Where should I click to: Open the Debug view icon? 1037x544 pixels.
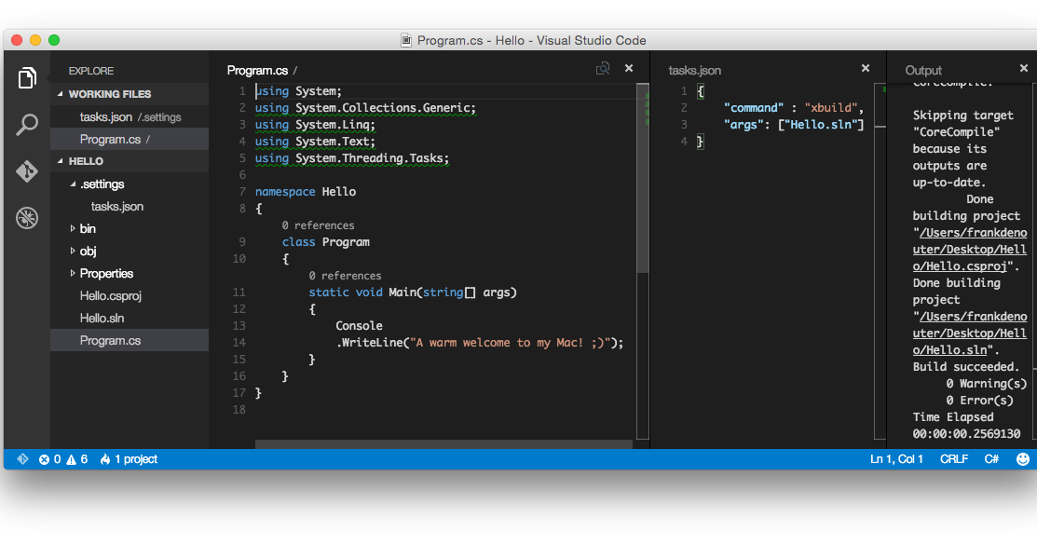click(26, 217)
